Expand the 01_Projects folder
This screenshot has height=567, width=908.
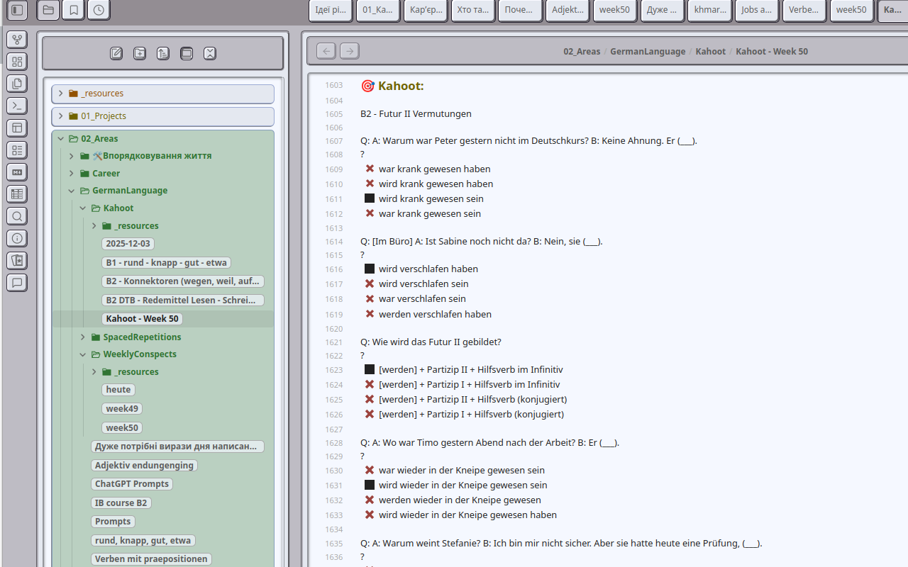(61, 116)
